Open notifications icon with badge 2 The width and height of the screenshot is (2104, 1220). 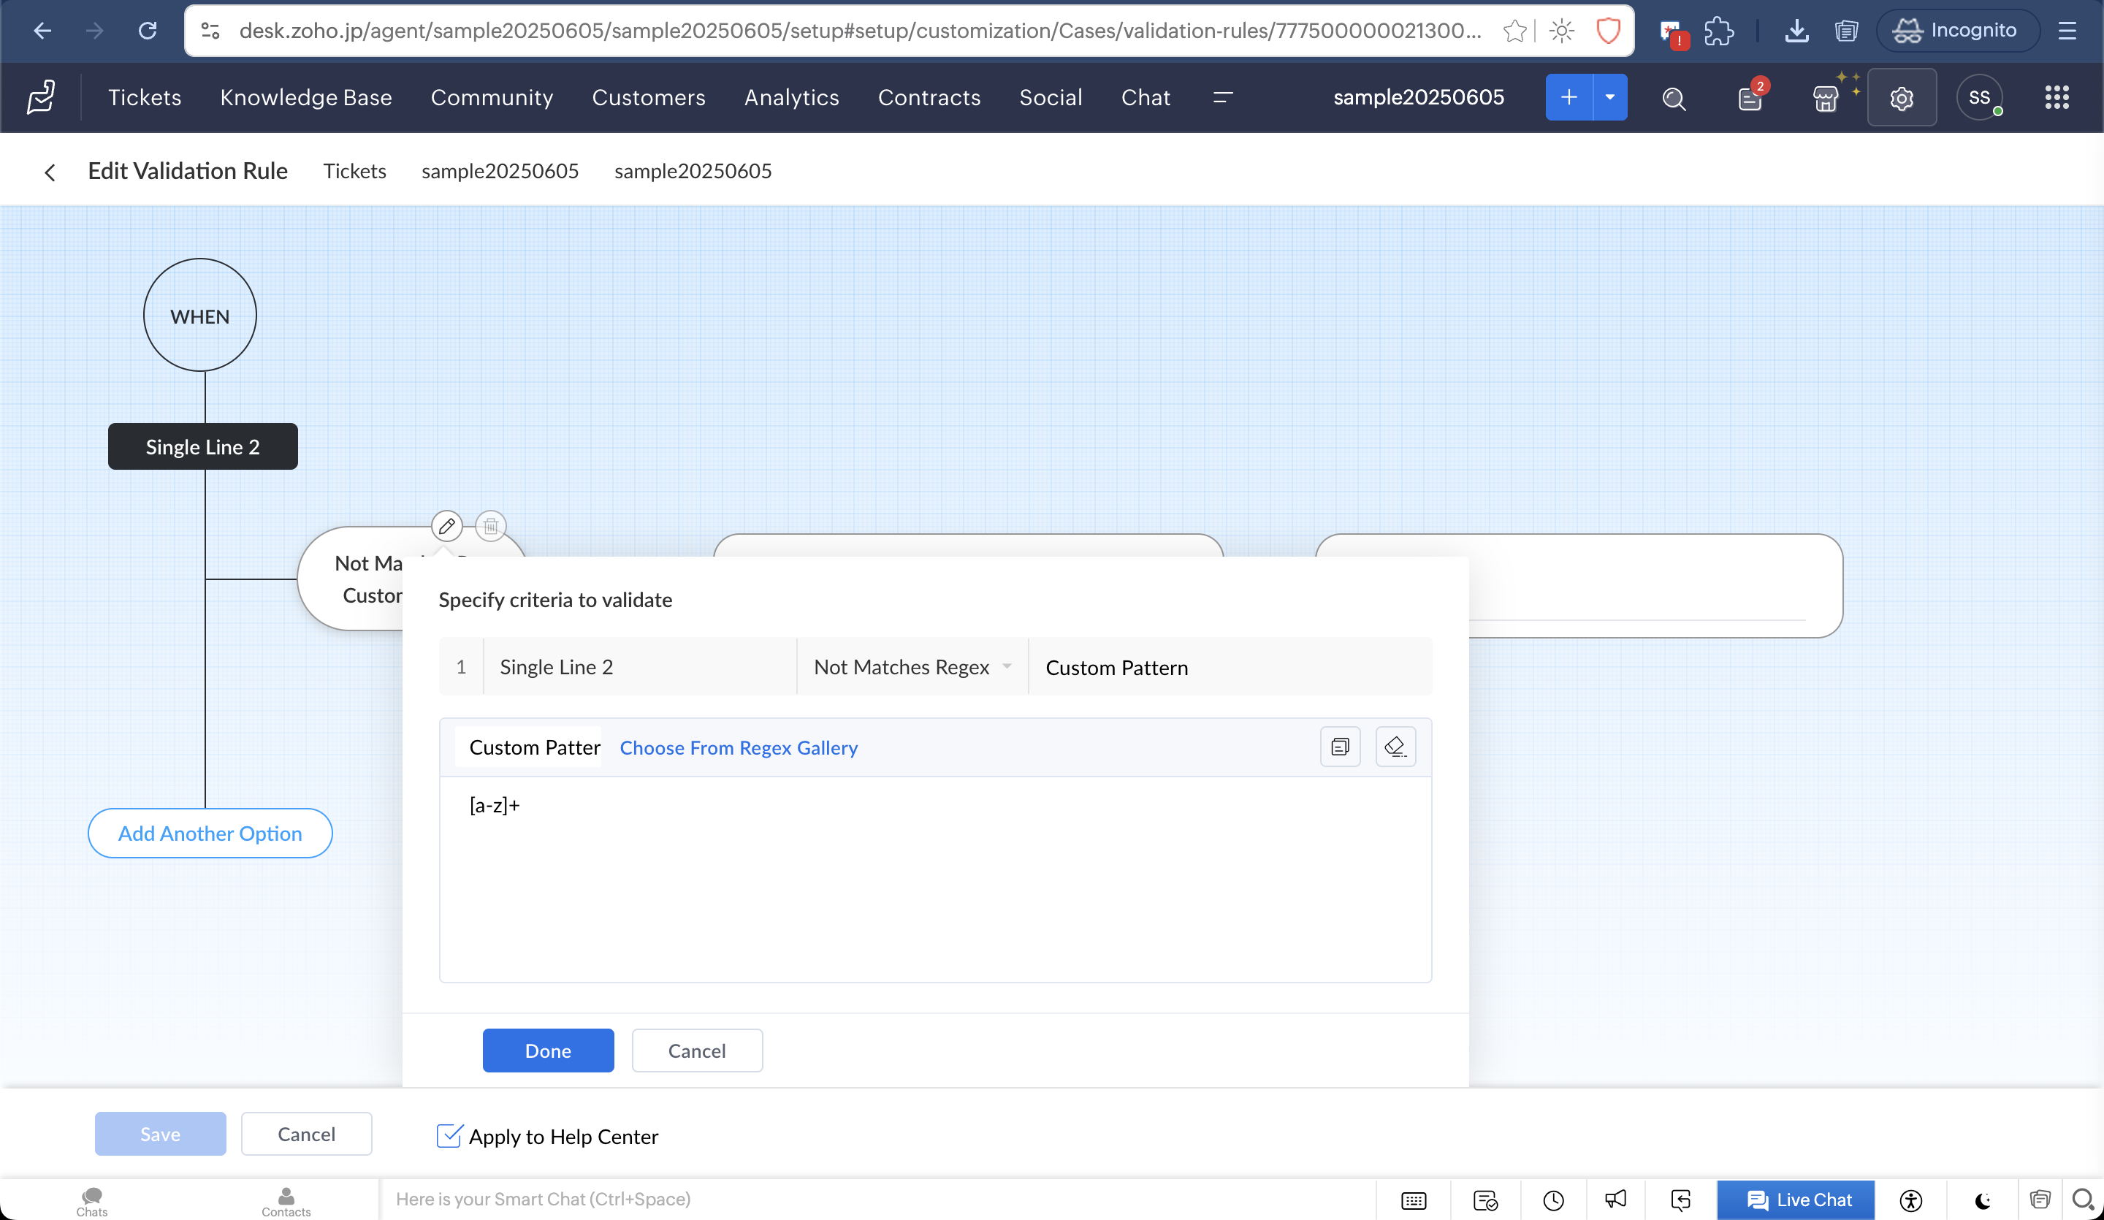[x=1750, y=99]
